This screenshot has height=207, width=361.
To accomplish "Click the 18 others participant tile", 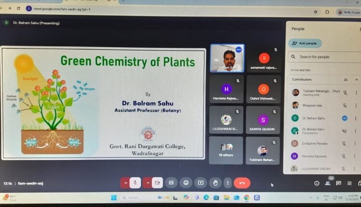I will pyautogui.click(x=226, y=150).
